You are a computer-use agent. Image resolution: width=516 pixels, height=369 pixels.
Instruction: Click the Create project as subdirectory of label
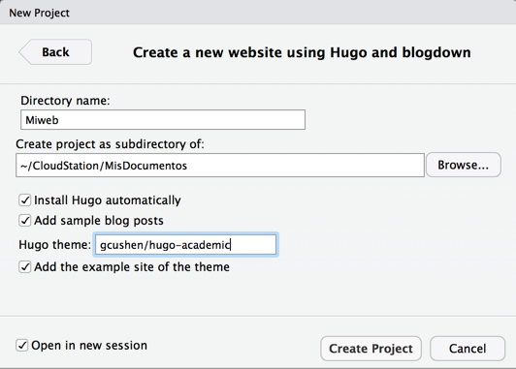tap(110, 144)
